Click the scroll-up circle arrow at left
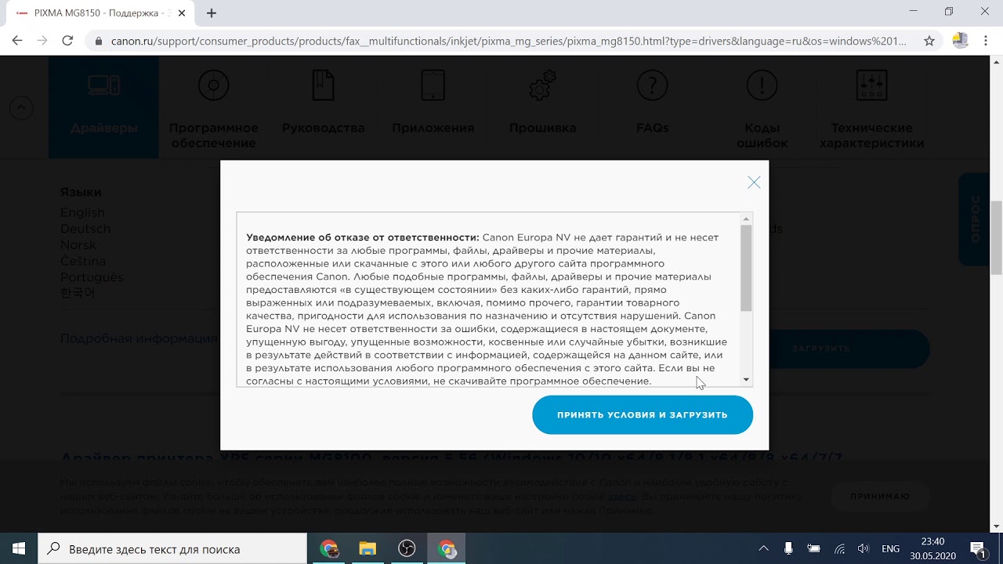This screenshot has width=1003, height=564. coord(21,107)
